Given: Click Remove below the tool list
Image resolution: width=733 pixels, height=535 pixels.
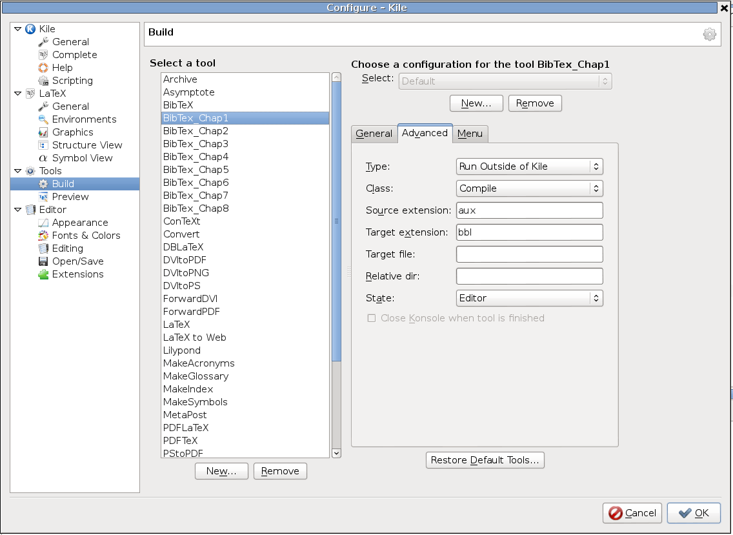Looking at the screenshot, I should point(280,471).
